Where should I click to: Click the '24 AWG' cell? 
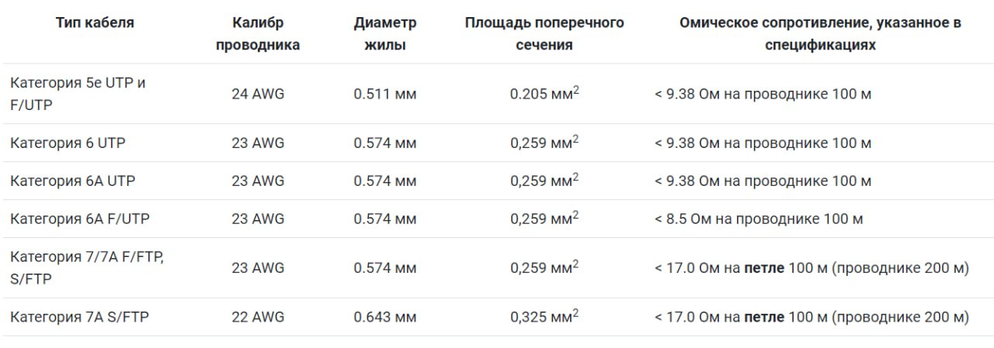pos(258,95)
